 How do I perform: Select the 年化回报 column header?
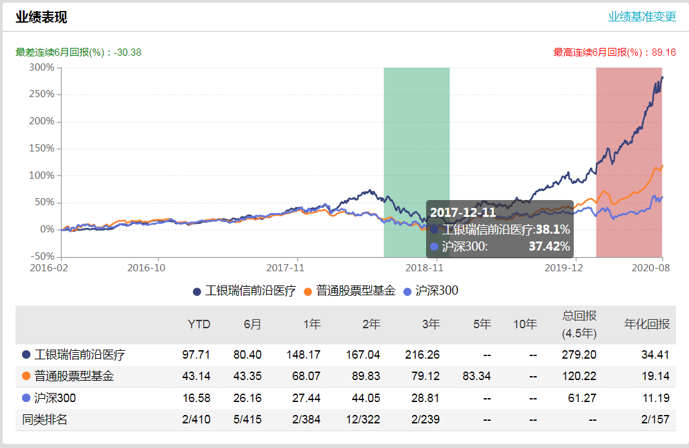tap(647, 324)
